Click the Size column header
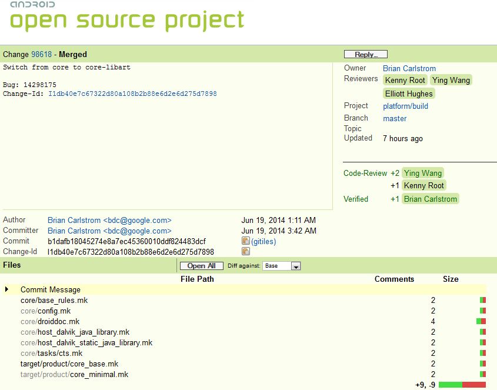This screenshot has height=390, width=497. click(x=451, y=279)
